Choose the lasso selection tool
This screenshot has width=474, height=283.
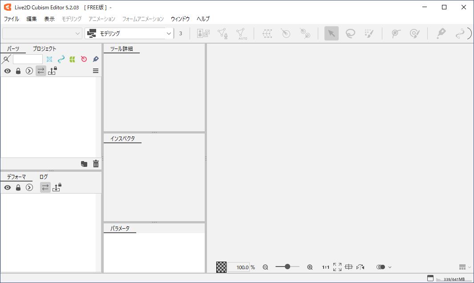[x=350, y=33]
